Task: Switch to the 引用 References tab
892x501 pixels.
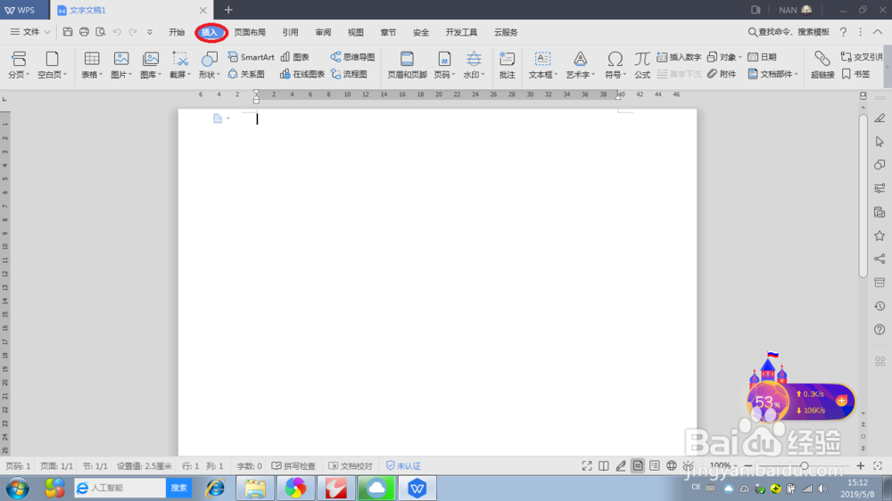Action: point(290,32)
